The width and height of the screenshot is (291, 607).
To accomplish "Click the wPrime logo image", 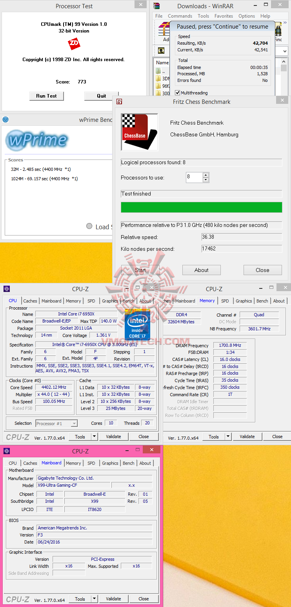I will [x=37, y=140].
